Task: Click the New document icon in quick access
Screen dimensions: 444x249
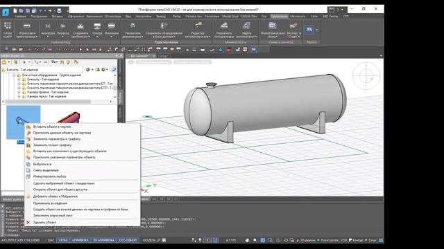Action: point(15,11)
